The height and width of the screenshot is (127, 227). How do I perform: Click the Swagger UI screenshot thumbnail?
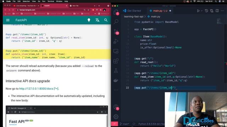point(57,116)
